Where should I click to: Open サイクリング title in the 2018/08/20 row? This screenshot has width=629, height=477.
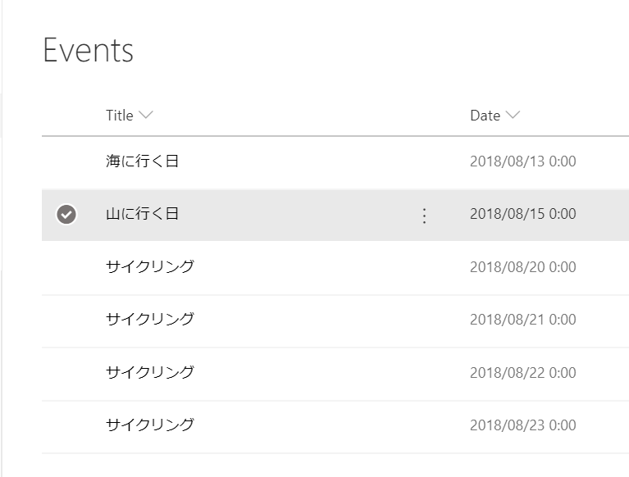(150, 266)
